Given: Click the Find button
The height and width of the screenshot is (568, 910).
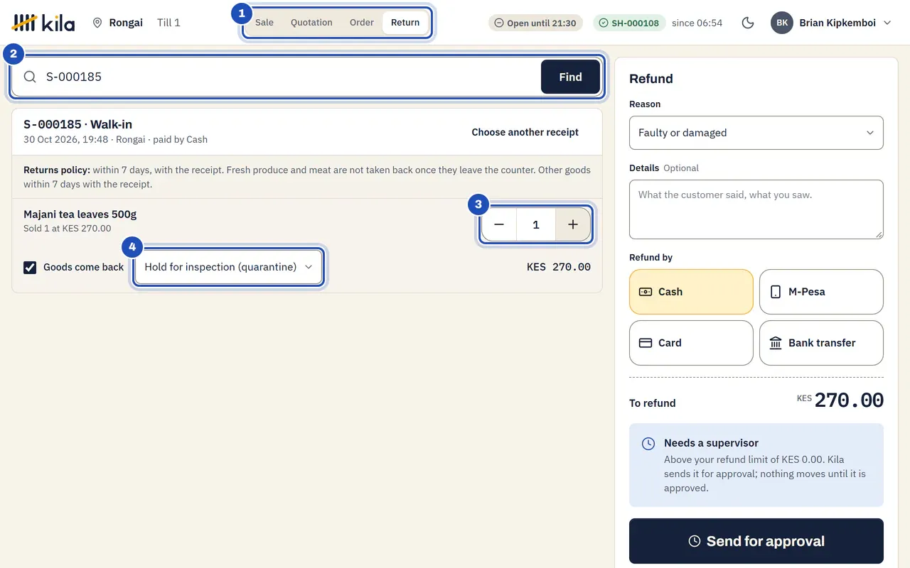Looking at the screenshot, I should 570,77.
